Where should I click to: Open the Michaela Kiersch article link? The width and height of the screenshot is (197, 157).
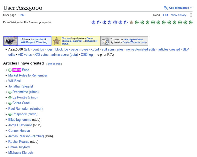point(20,153)
